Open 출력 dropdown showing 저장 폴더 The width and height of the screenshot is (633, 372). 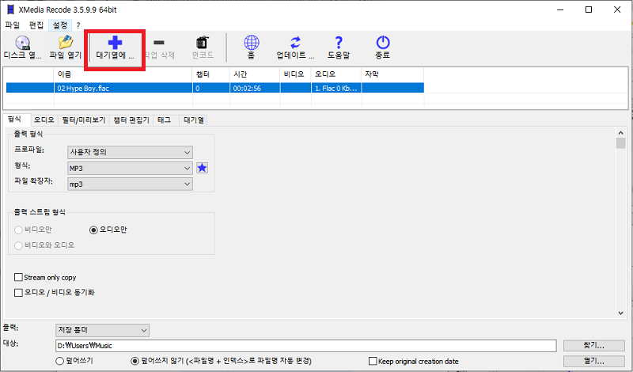click(x=102, y=330)
